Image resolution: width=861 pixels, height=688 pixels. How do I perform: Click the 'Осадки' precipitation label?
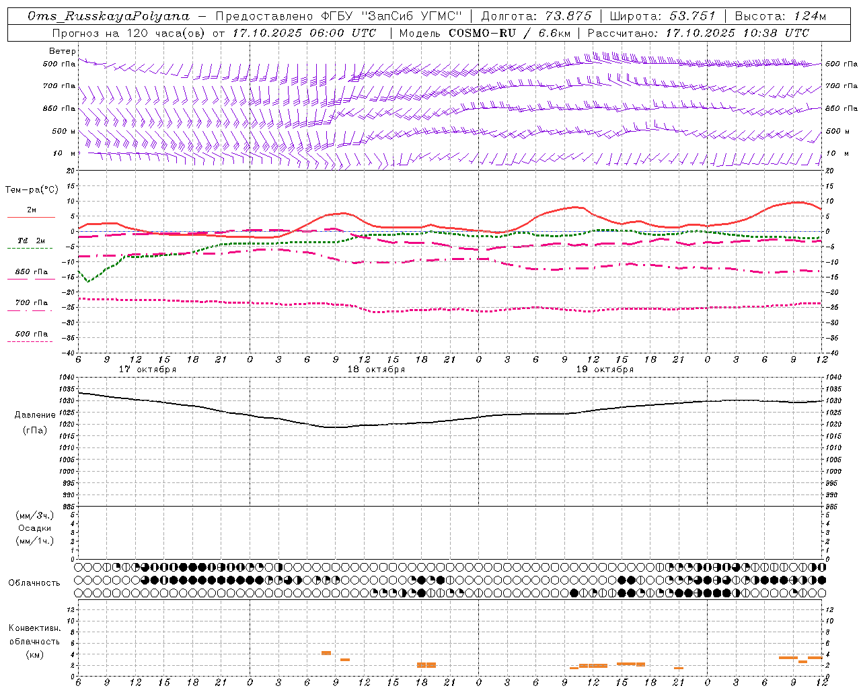click(35, 528)
